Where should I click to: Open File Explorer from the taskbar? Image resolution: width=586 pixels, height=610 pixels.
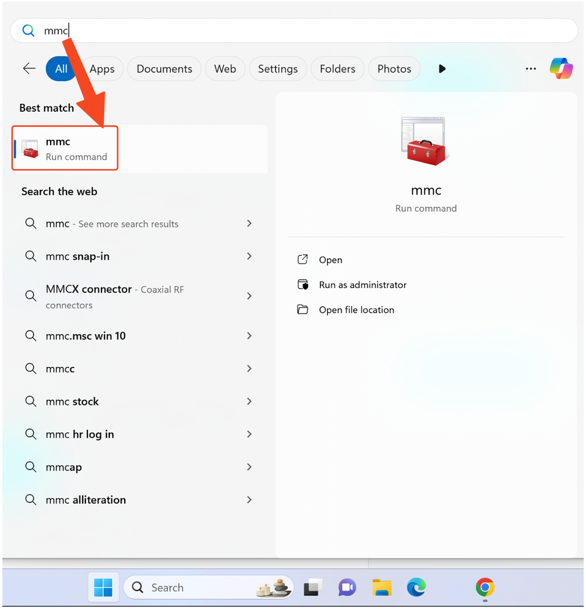pyautogui.click(x=381, y=587)
